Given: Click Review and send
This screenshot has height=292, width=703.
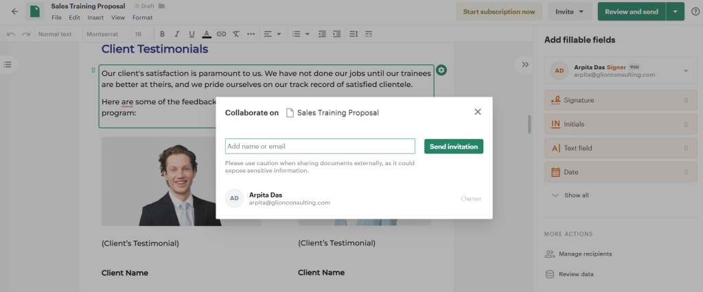Looking at the screenshot, I should [632, 12].
